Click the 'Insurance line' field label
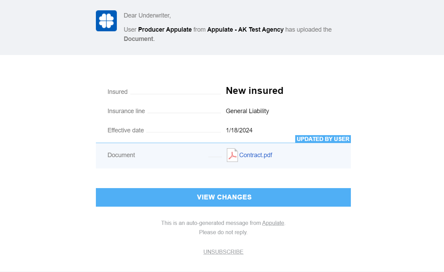This screenshot has width=444, height=272. tap(126, 111)
